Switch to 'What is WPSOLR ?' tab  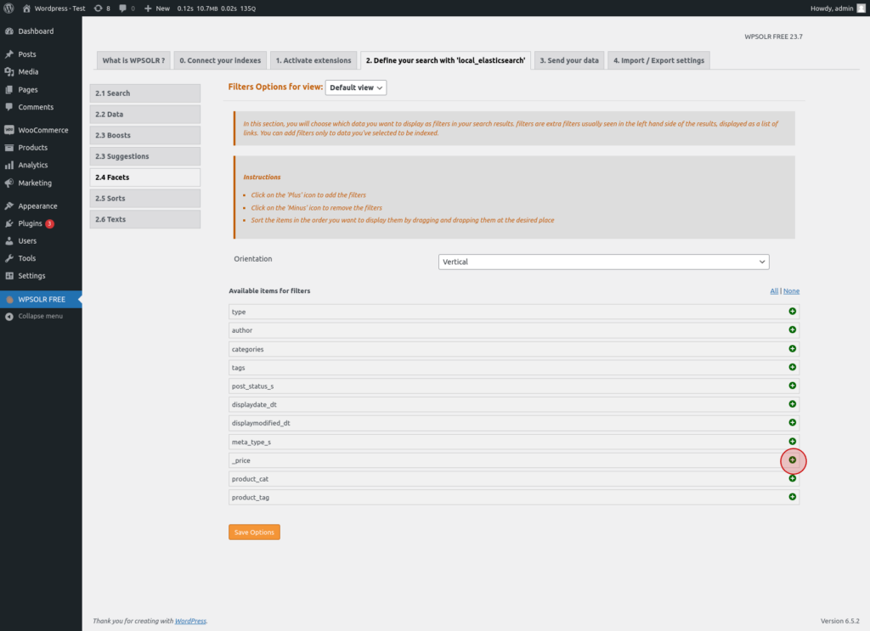[x=133, y=60]
